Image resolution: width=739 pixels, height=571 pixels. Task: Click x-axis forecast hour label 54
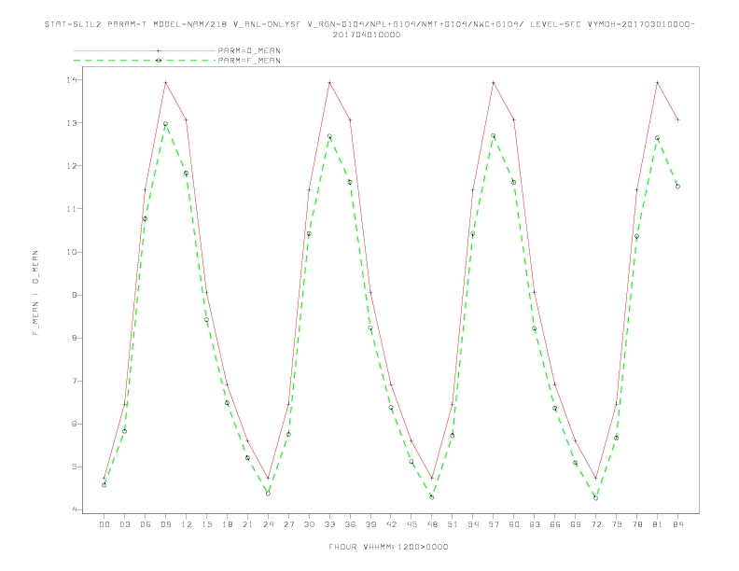click(x=473, y=524)
